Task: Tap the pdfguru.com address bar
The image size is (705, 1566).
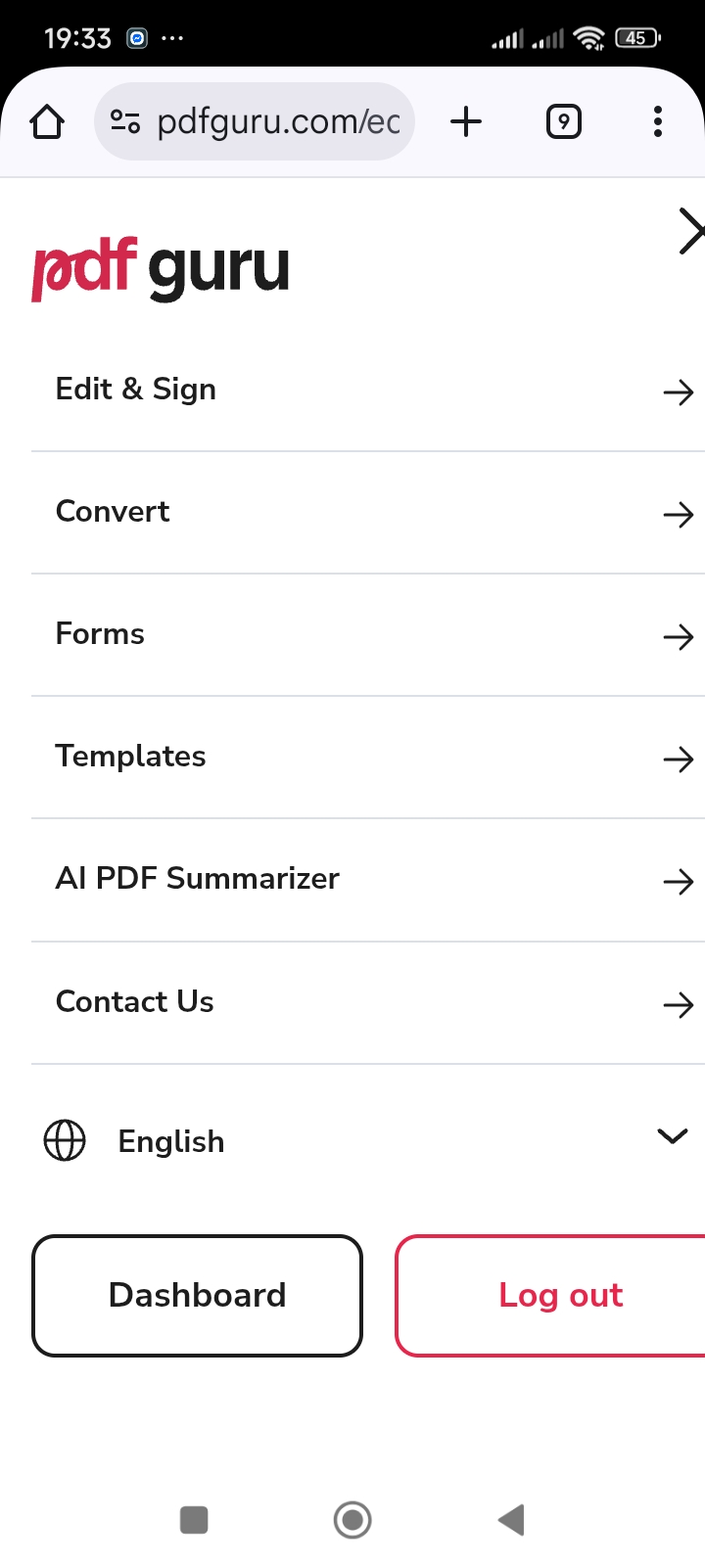Action: coord(278,122)
